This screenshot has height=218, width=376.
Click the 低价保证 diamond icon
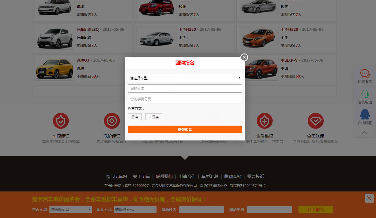point(112,121)
